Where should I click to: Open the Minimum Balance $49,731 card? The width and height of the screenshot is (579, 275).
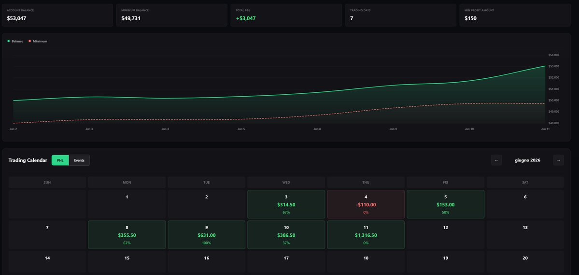(x=172, y=15)
